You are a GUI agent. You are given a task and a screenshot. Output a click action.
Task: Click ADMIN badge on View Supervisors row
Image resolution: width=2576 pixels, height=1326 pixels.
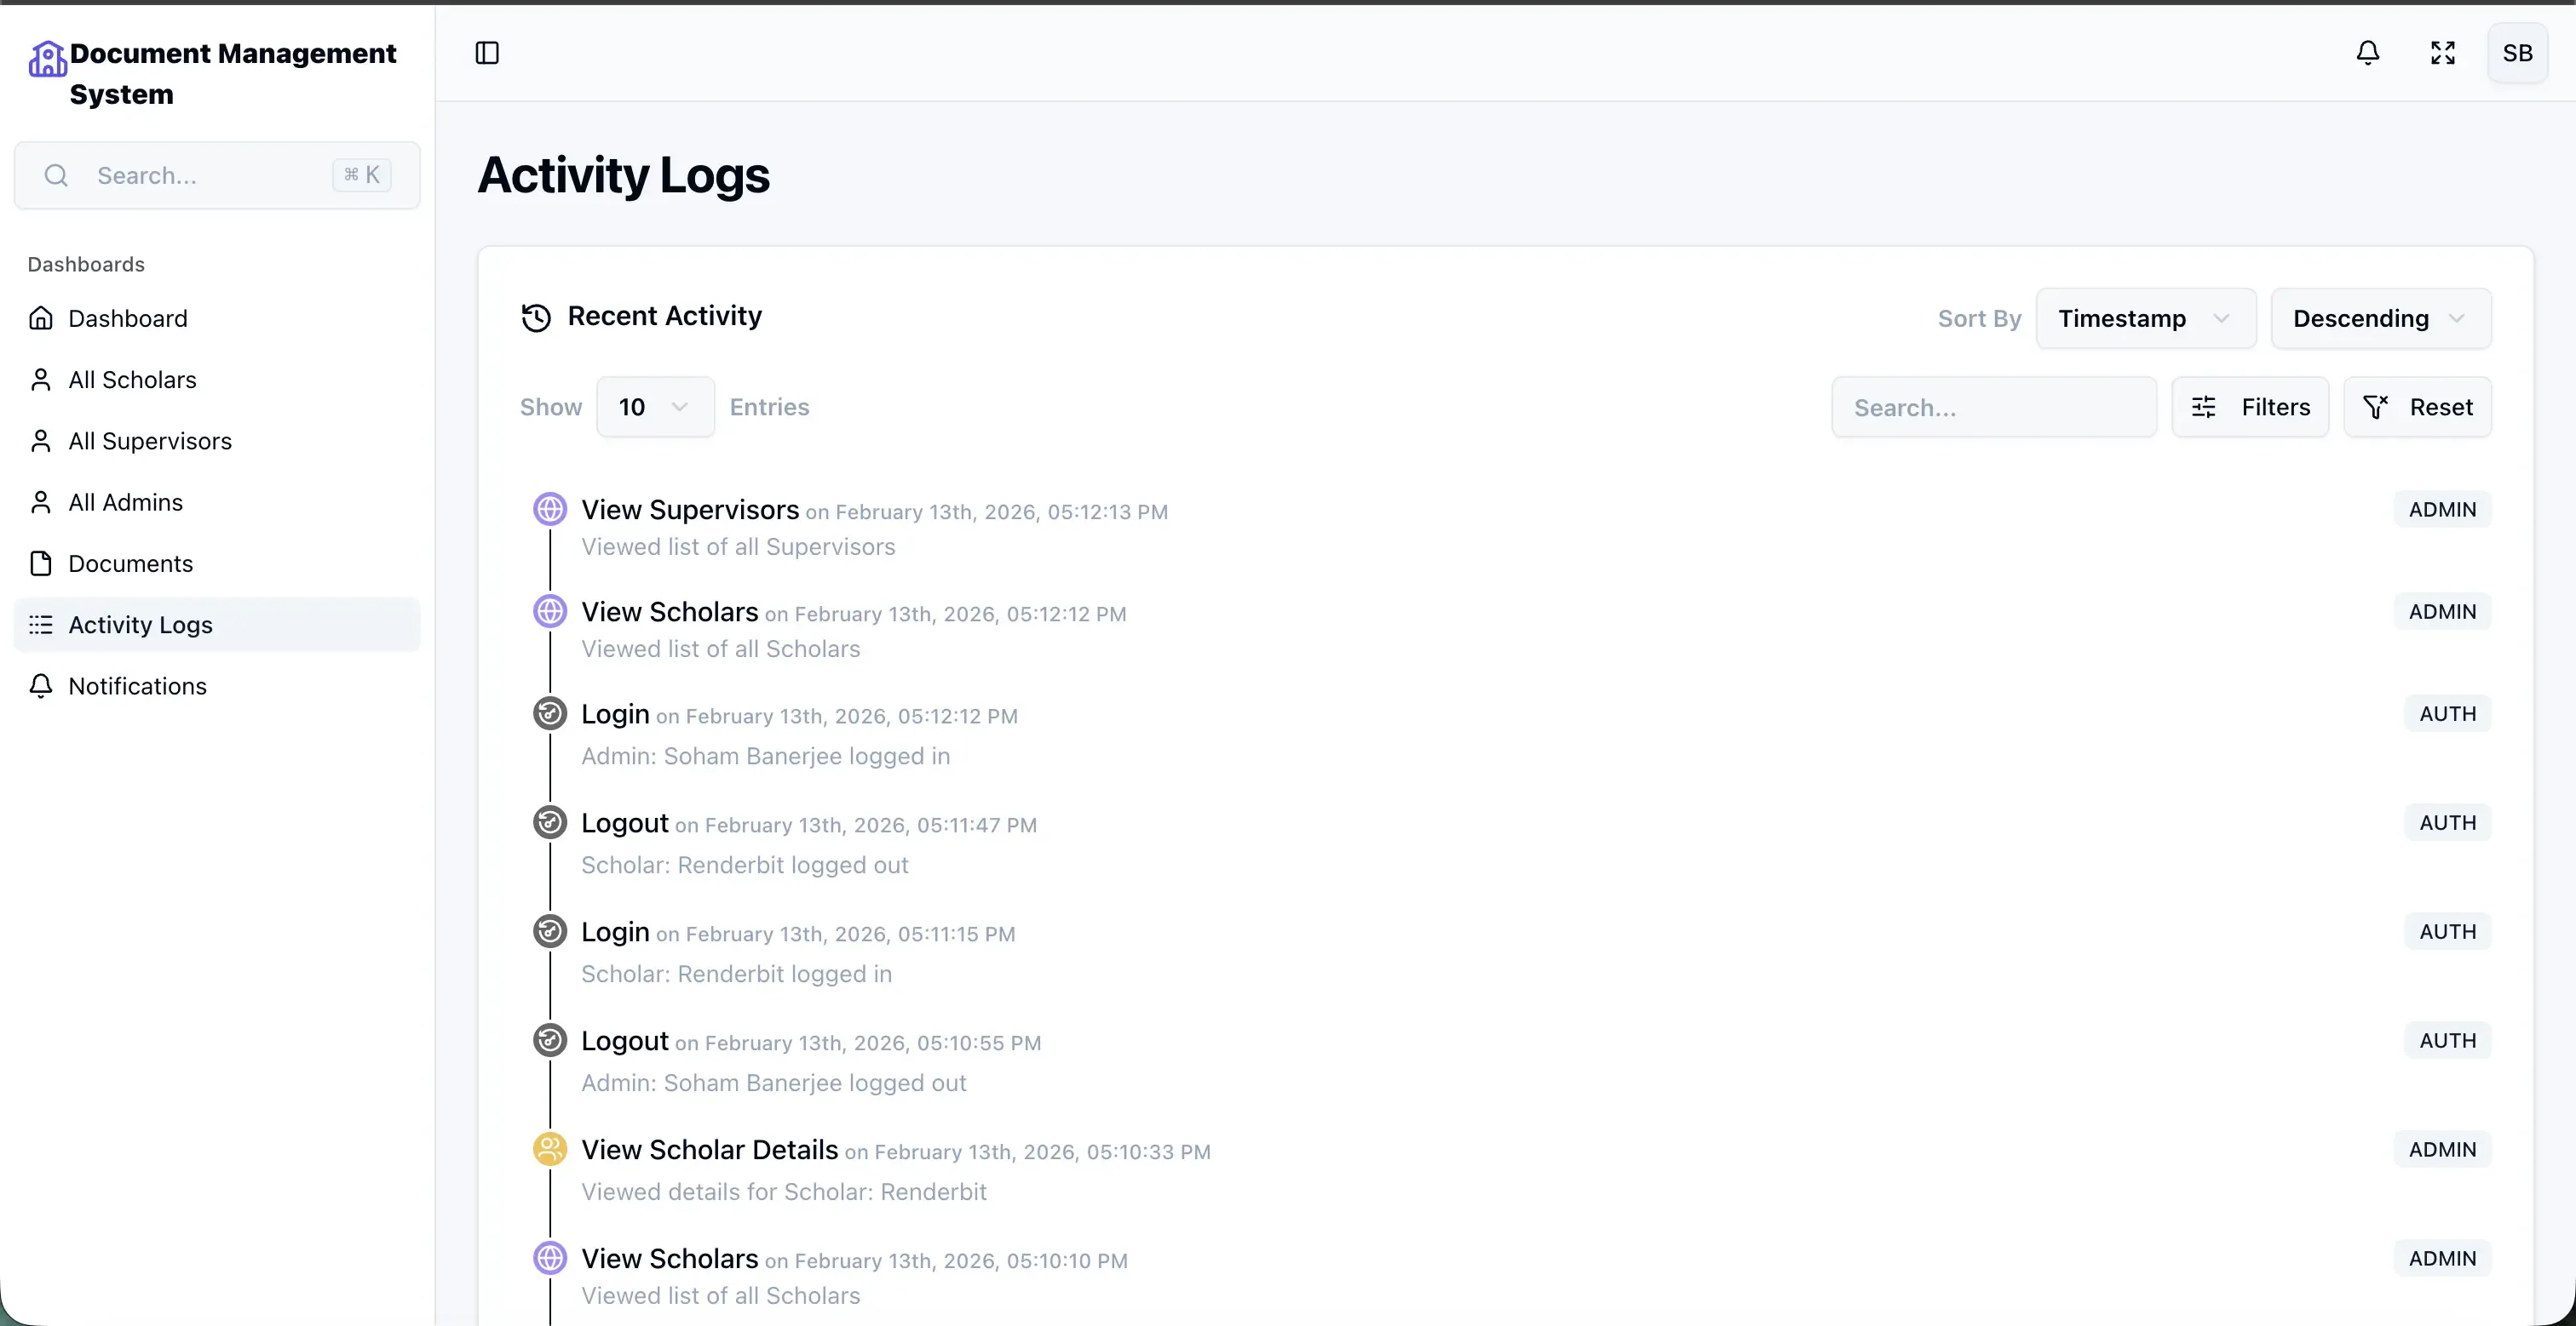pyautogui.click(x=2442, y=510)
